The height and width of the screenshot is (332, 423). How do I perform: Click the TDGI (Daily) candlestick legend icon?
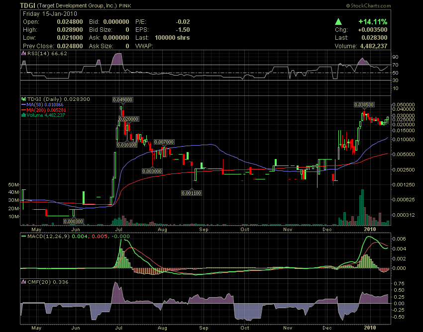pyautogui.click(x=24, y=99)
